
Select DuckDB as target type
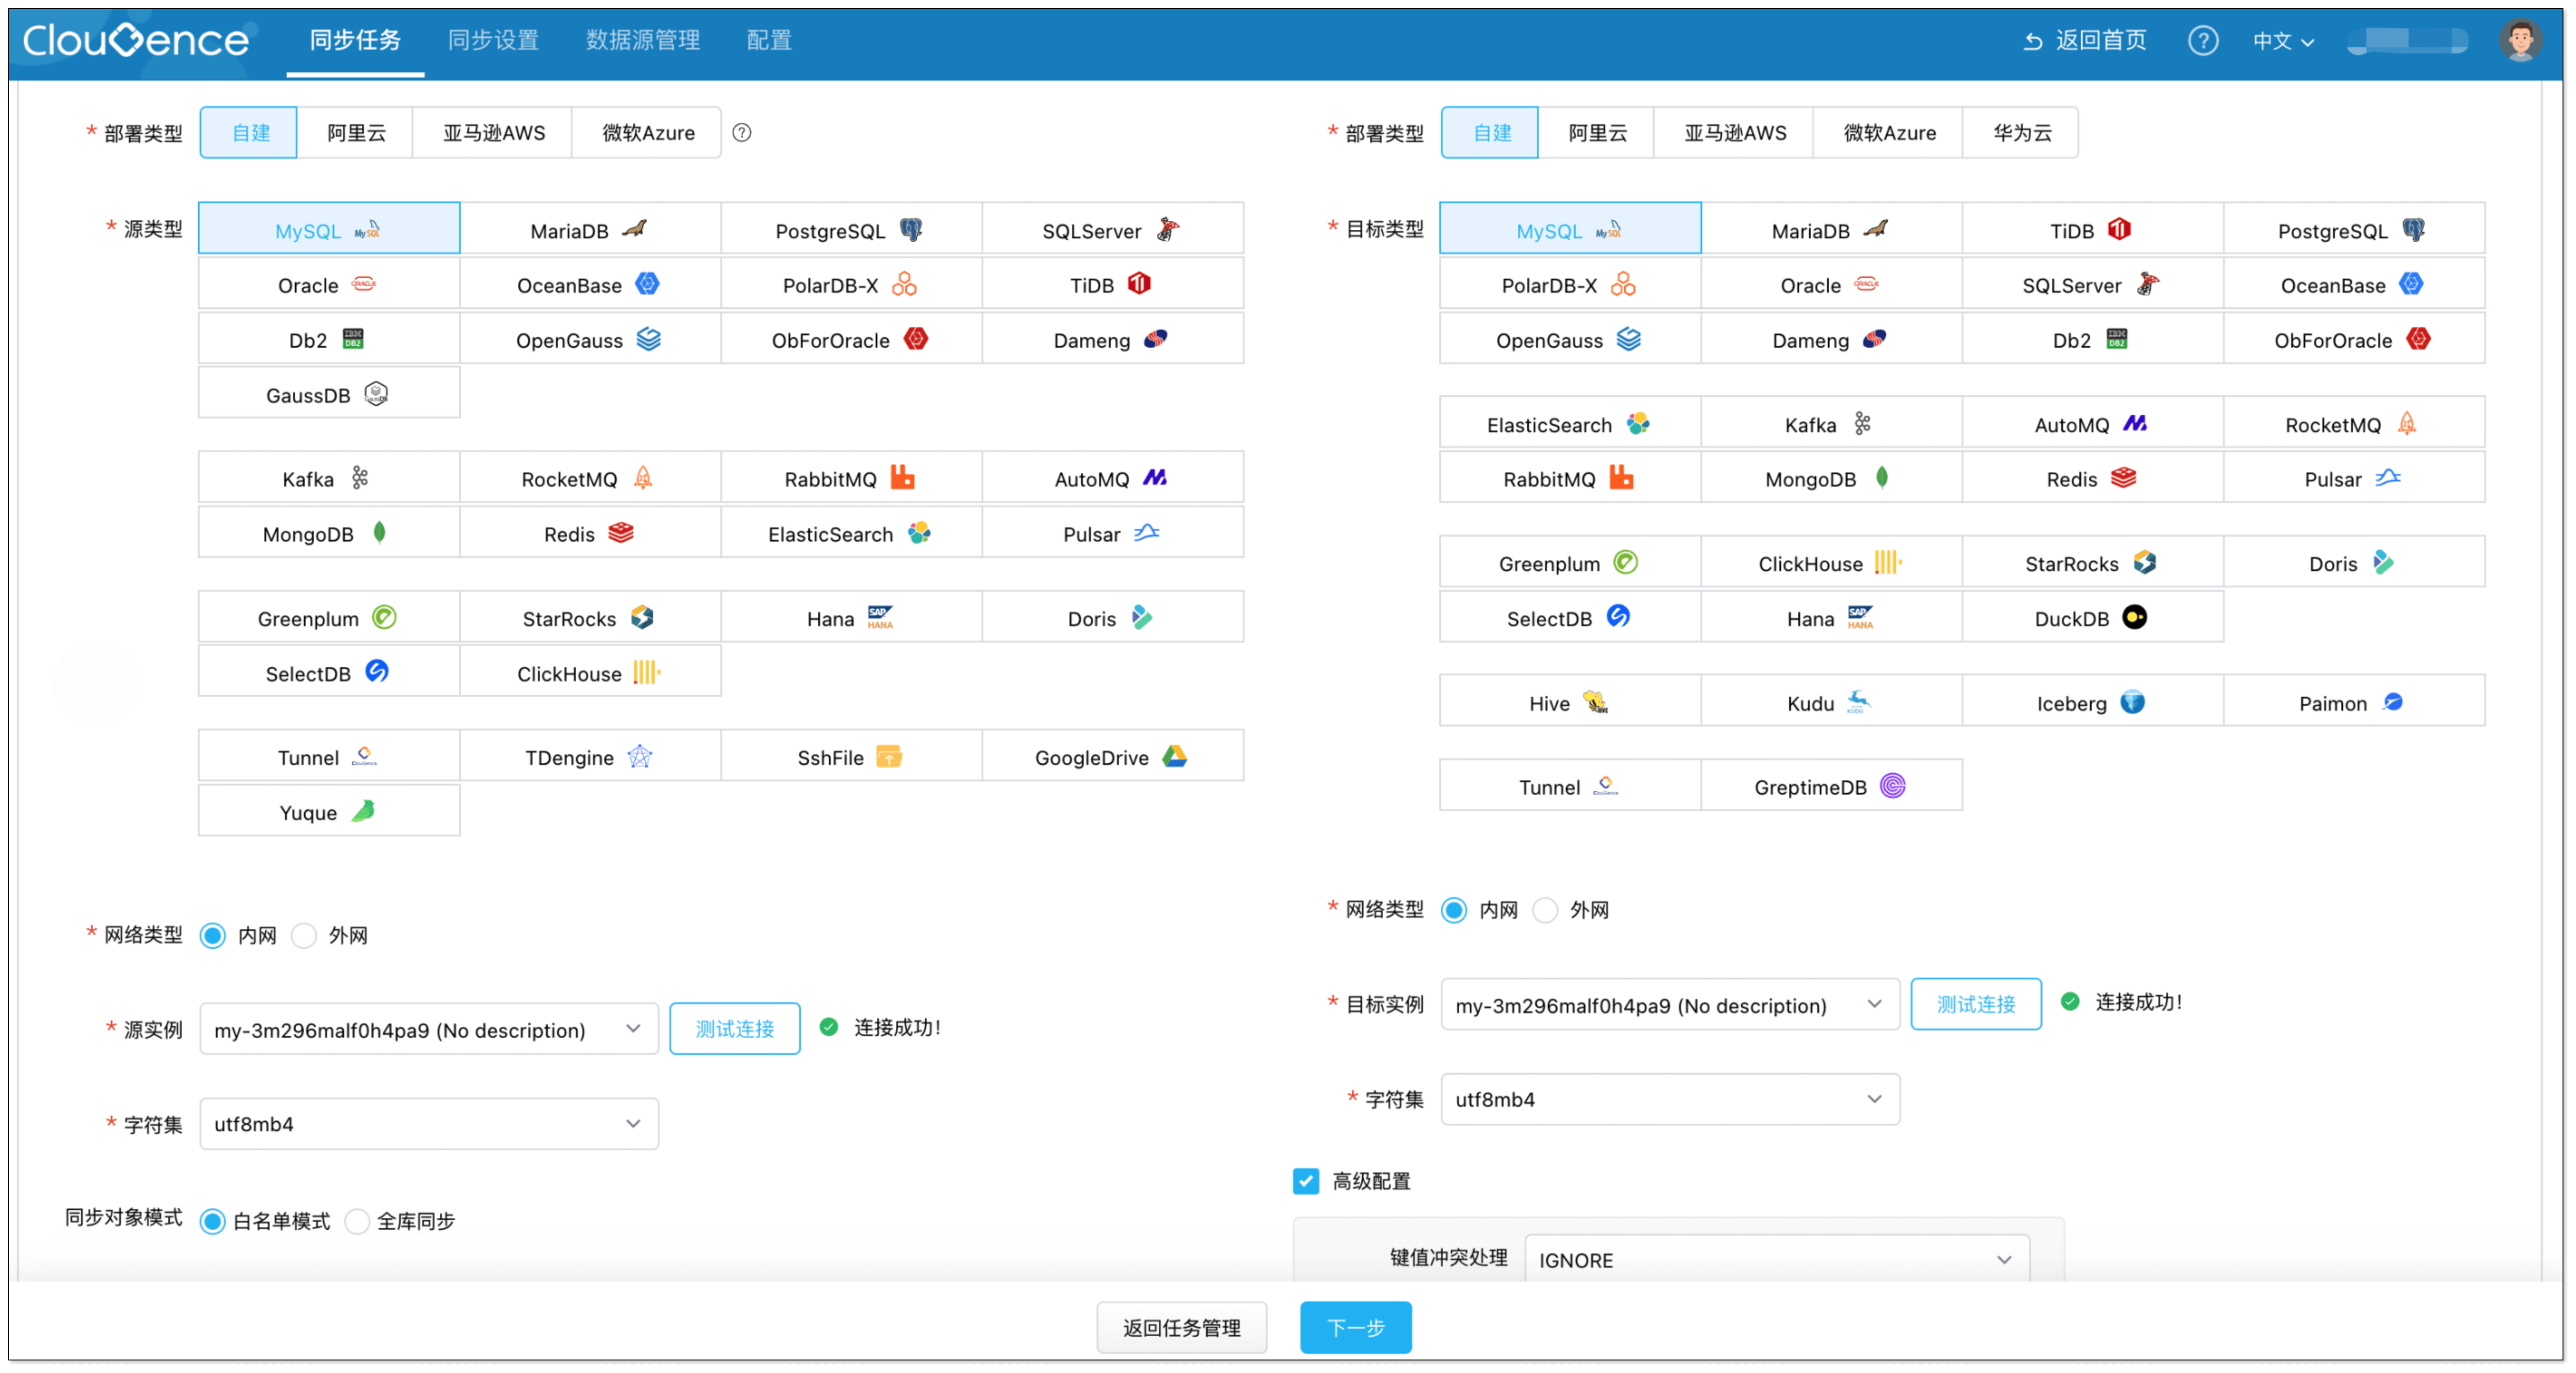point(2092,617)
